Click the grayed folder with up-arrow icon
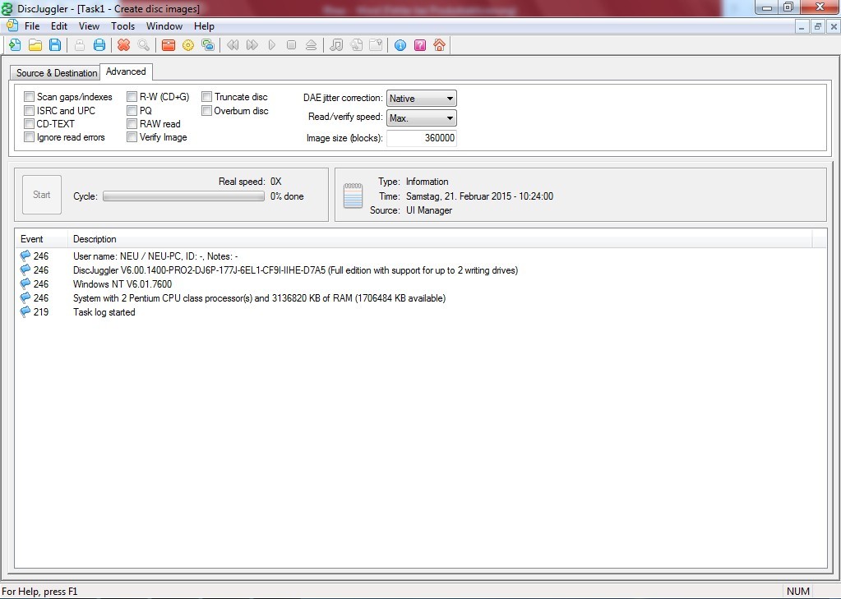 [x=376, y=45]
